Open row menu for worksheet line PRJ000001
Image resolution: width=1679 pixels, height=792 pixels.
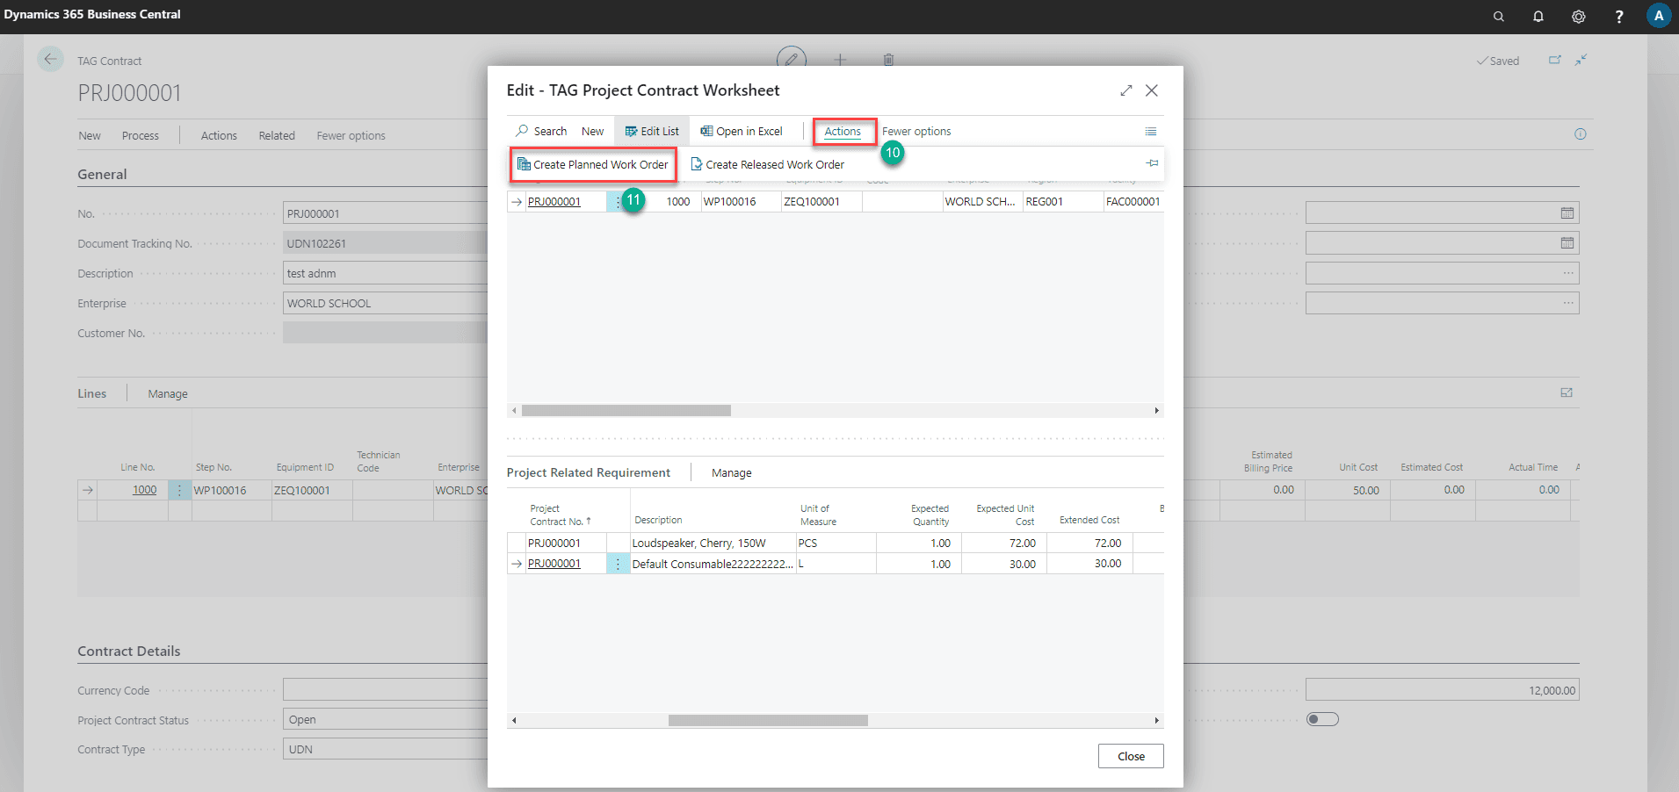tap(617, 202)
